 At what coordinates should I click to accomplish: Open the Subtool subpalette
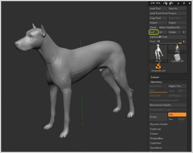pyautogui.click(x=155, y=77)
